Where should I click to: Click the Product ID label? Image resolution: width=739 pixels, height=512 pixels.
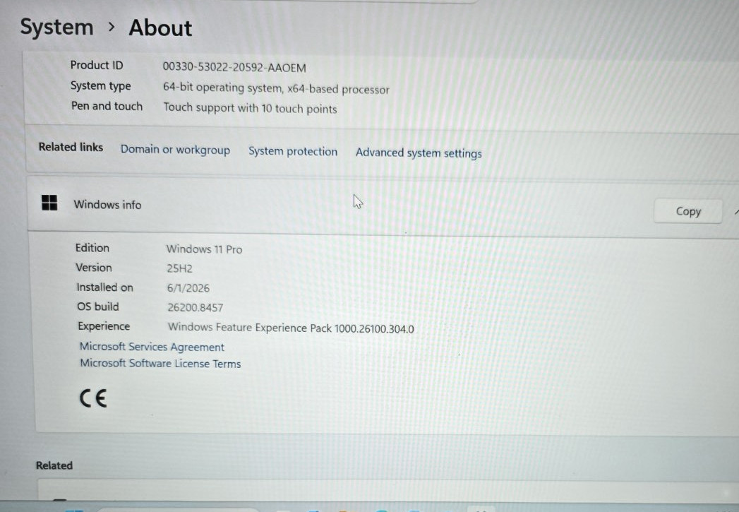point(97,65)
